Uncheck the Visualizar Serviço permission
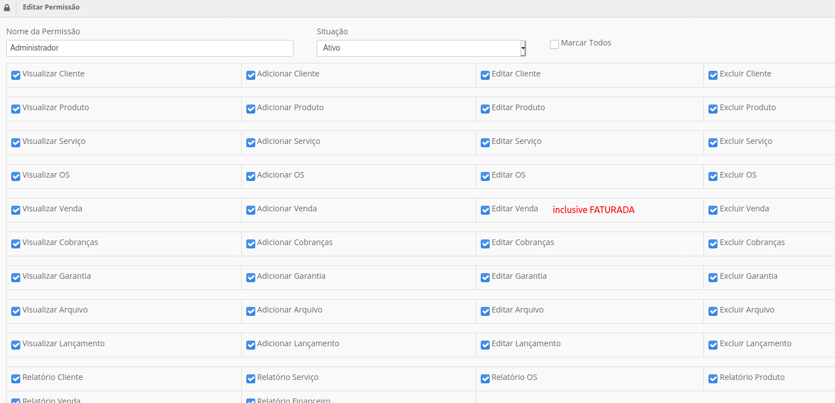835x403 pixels. point(15,142)
